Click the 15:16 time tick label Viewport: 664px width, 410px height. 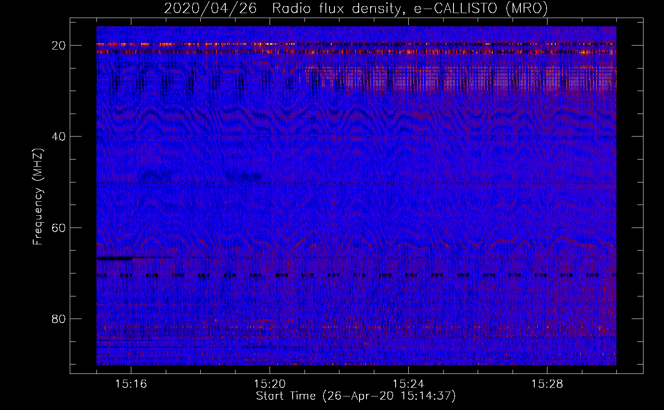[131, 384]
